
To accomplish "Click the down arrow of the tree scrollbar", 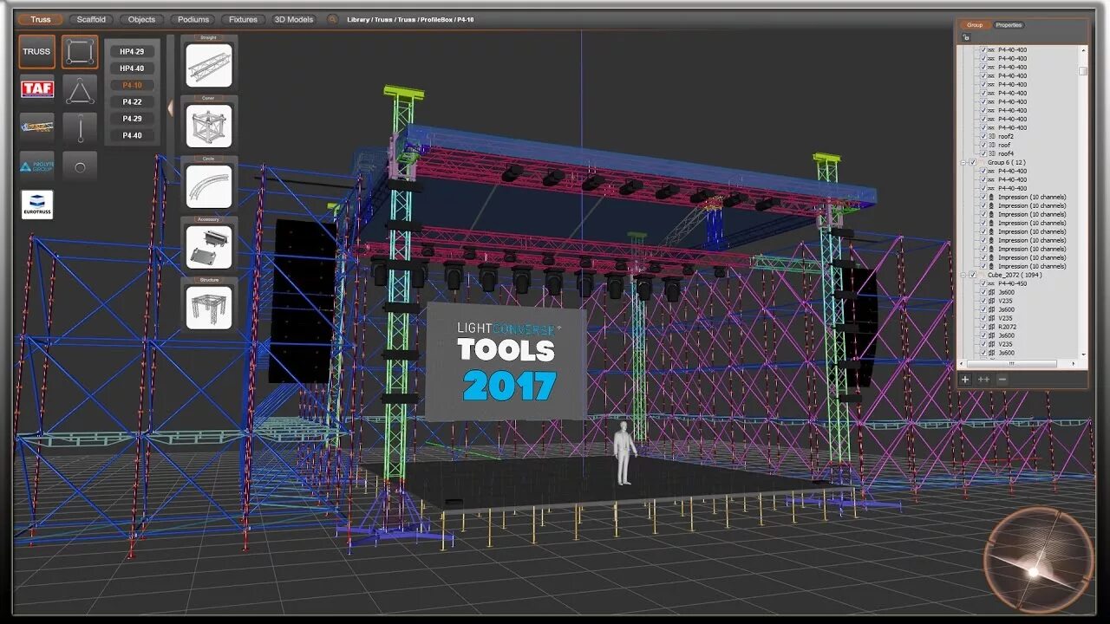I will [1083, 354].
